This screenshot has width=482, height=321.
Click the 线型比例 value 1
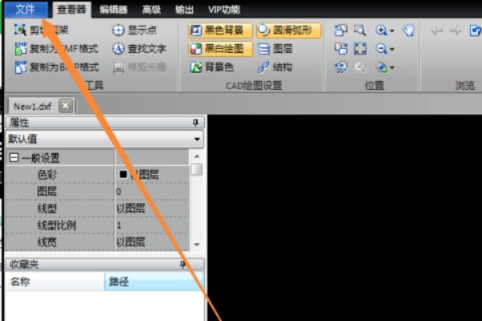(119, 226)
